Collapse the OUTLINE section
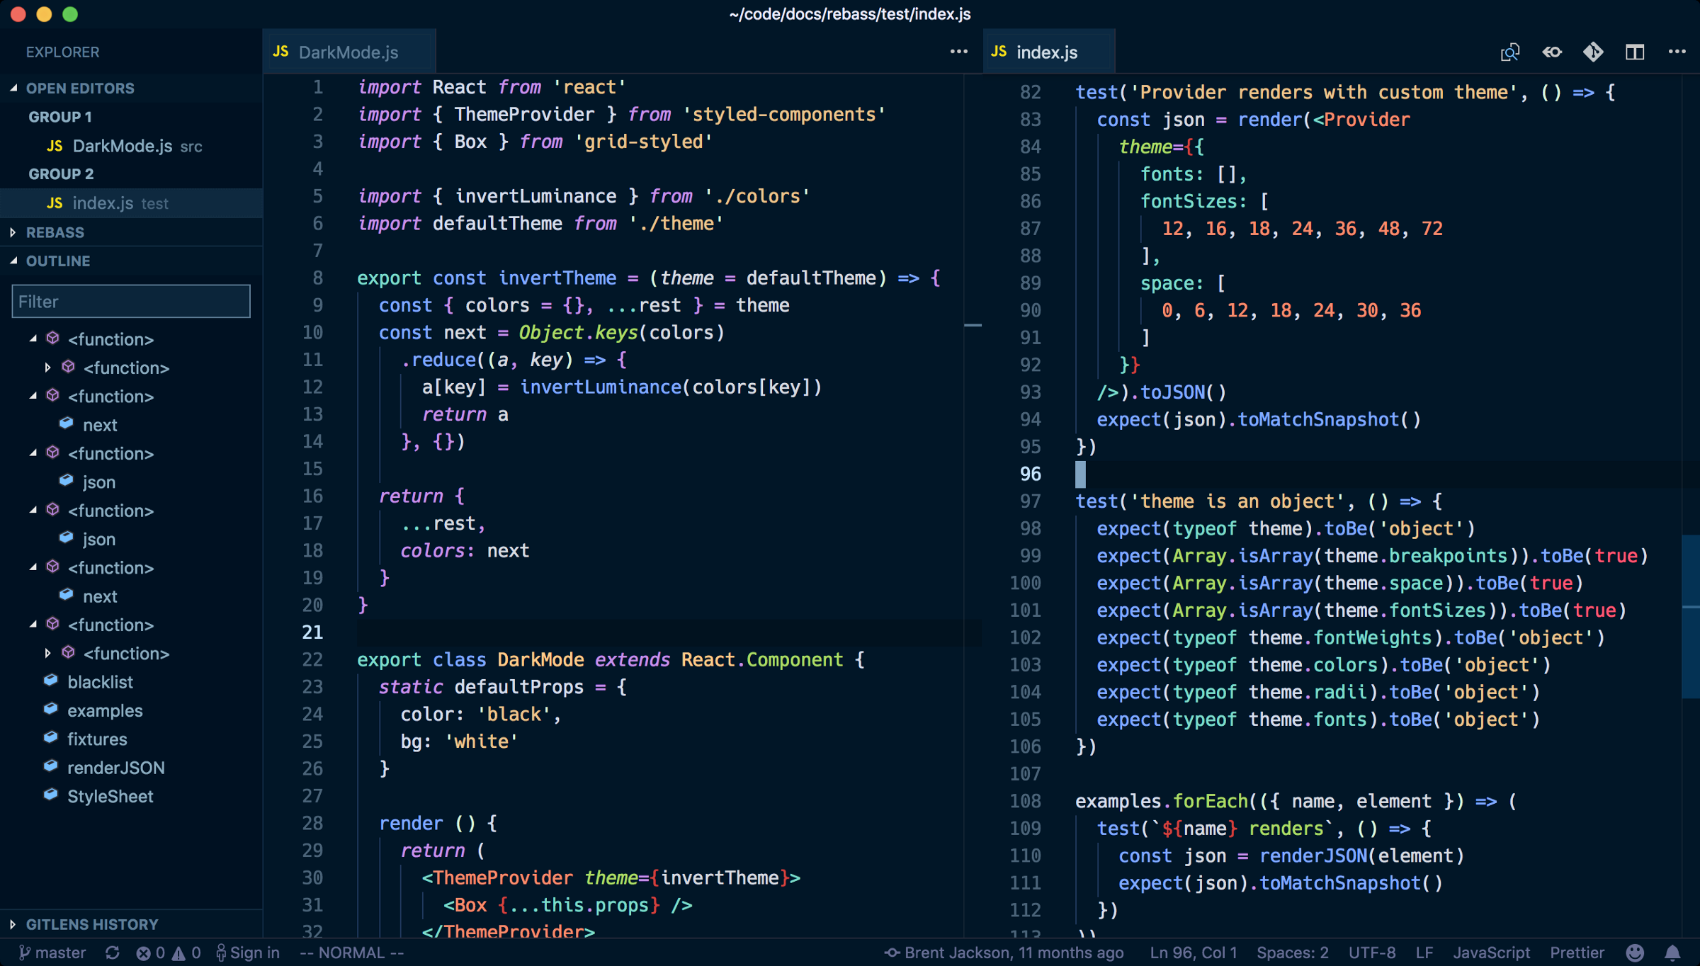Image resolution: width=1700 pixels, height=966 pixels. tap(58, 261)
